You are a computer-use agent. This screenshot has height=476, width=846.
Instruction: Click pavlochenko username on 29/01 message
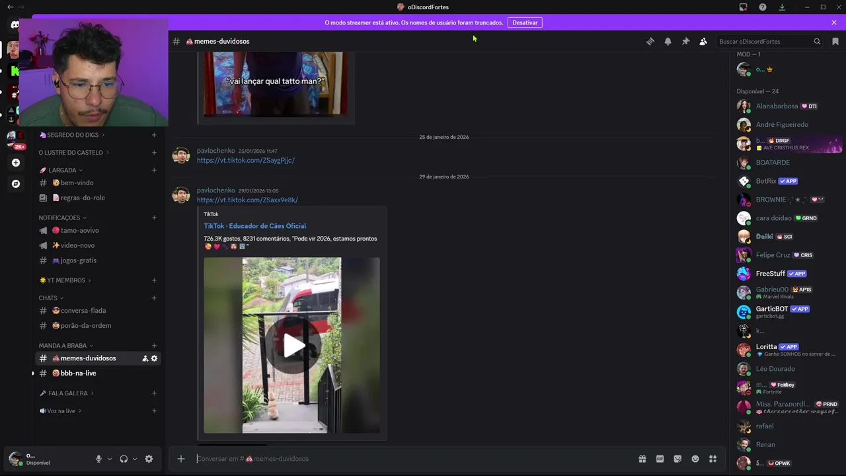pos(216,190)
